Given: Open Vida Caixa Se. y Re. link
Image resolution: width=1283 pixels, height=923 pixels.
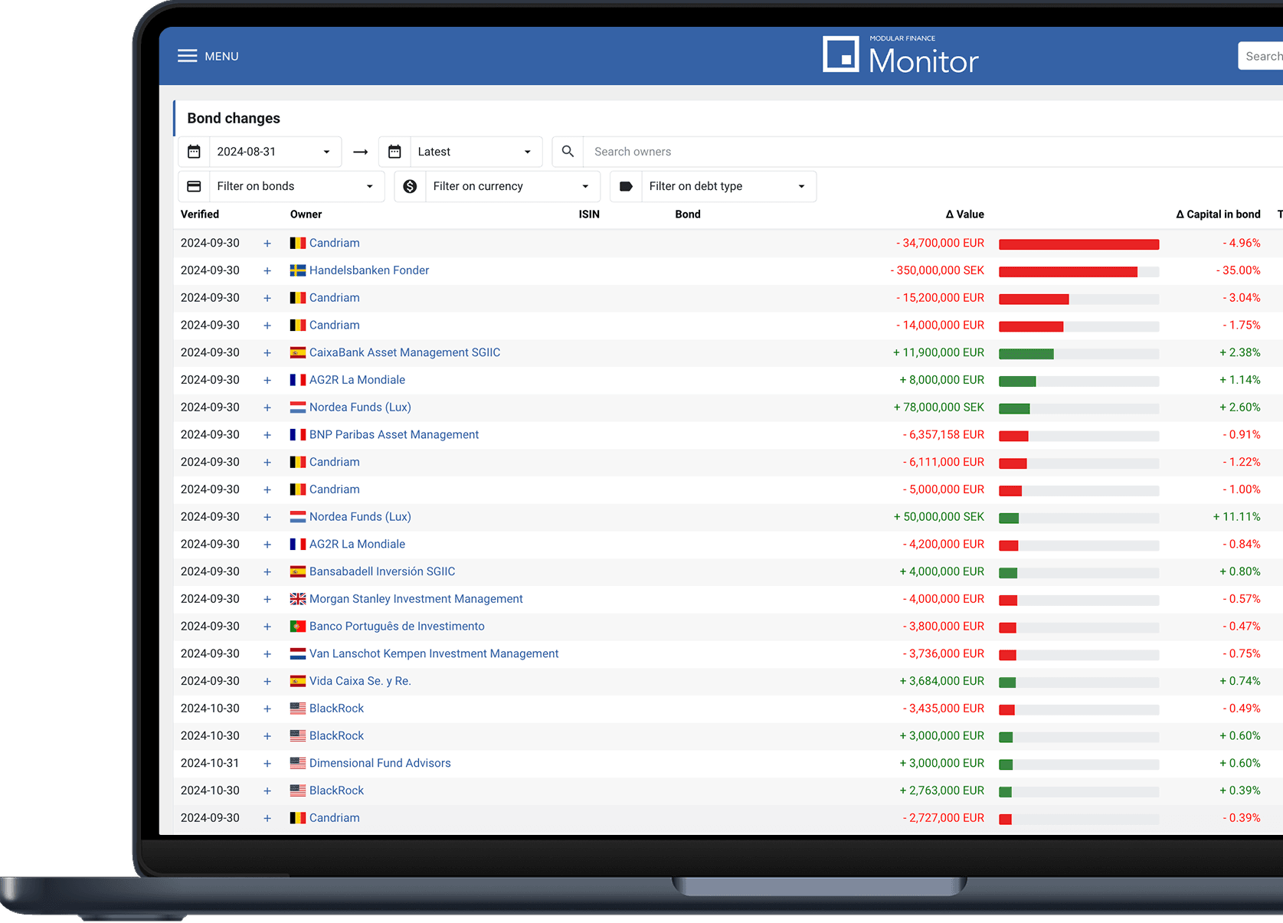Looking at the screenshot, I should pyautogui.click(x=360, y=681).
